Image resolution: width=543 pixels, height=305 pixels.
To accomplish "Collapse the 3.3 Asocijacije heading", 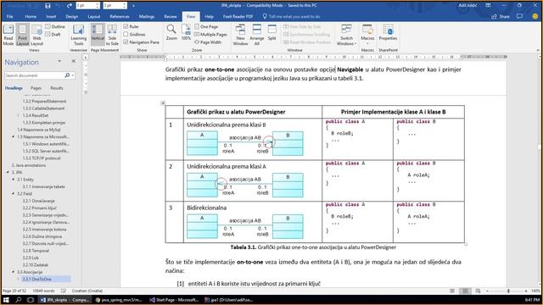I will click(14, 272).
